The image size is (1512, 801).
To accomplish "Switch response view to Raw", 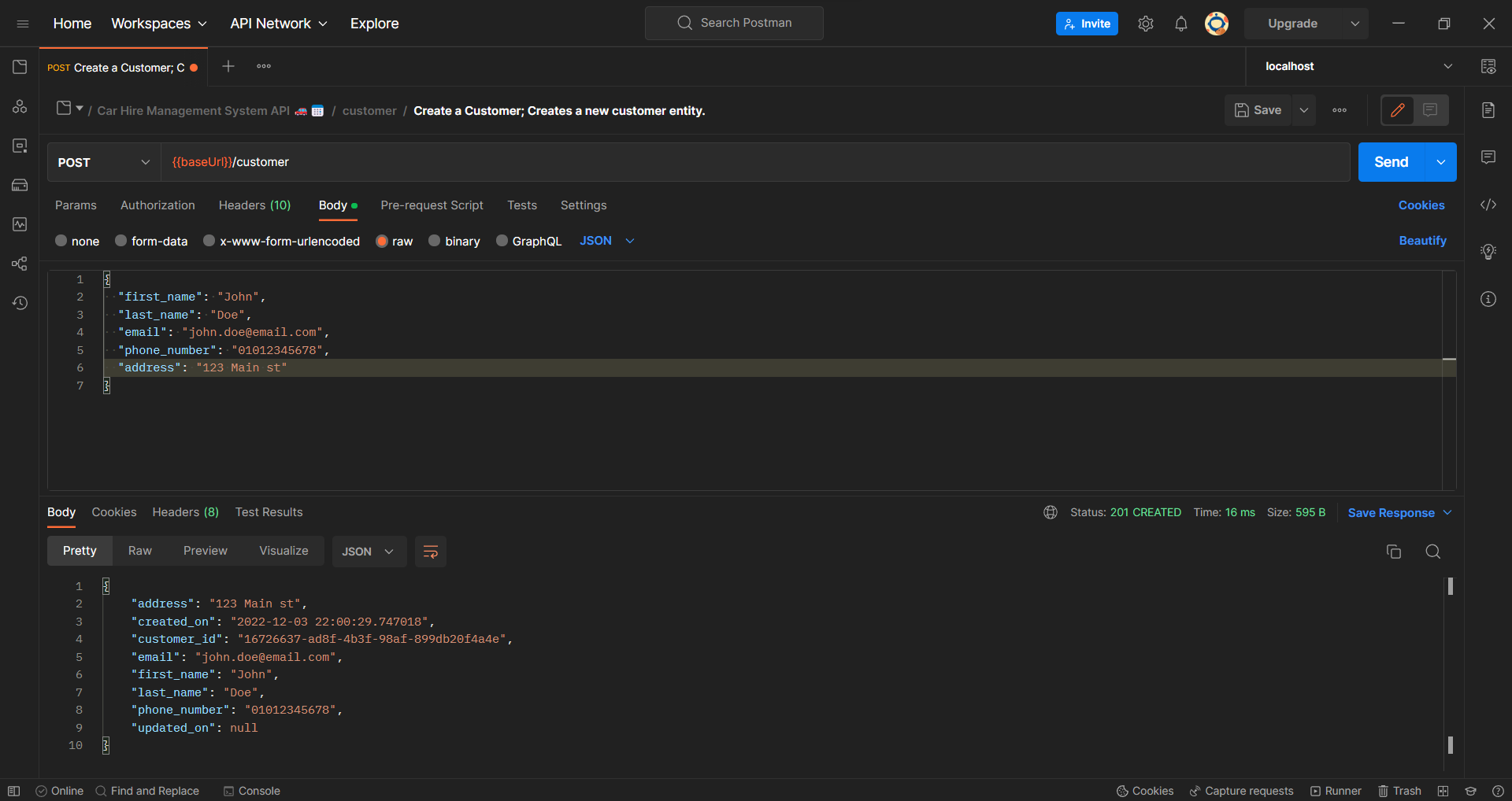I will tap(140, 551).
